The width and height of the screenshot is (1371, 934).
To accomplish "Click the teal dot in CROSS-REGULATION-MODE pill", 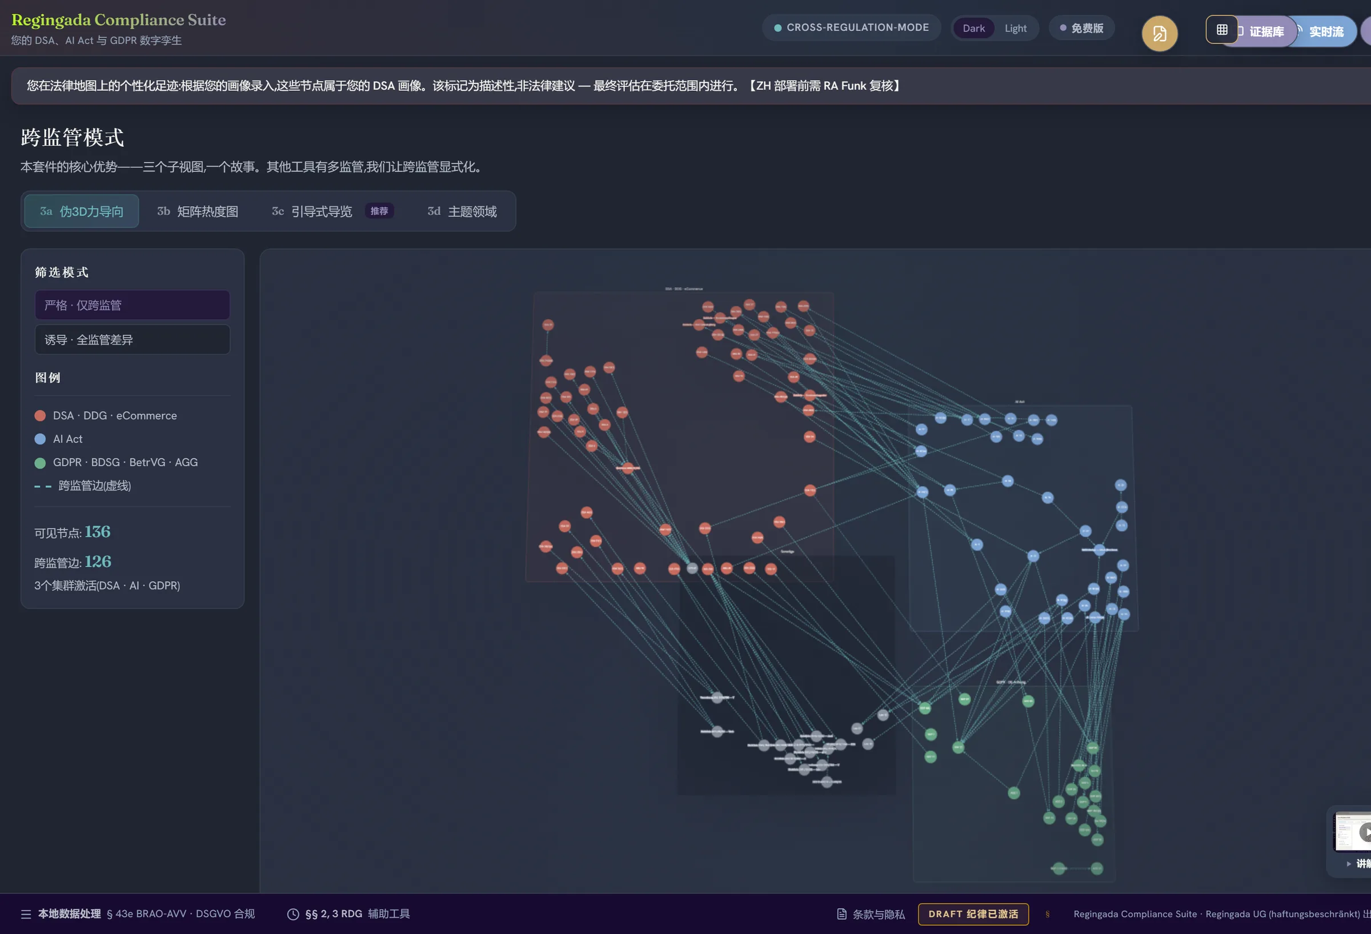I will (777, 28).
